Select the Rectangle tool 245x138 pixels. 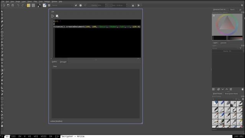point(2,32)
